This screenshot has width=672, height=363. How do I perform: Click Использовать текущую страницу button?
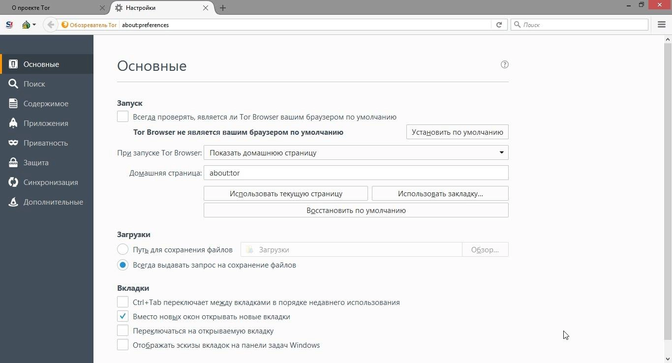[286, 193]
